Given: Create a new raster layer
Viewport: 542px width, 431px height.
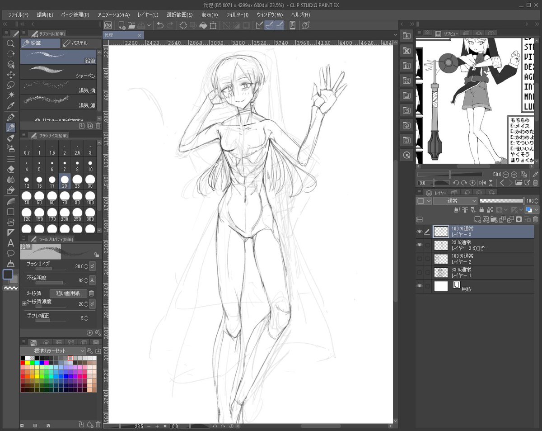Looking at the screenshot, I should click(477, 219).
